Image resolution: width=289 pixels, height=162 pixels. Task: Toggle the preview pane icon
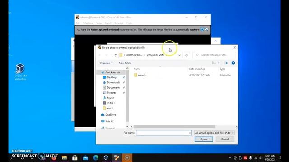(225, 63)
